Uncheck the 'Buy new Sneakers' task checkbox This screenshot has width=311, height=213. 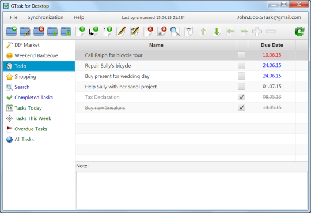point(241,107)
